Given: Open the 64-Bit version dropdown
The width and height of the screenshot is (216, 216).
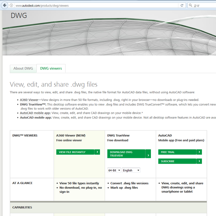Looking at the screenshot, I should pos(114,170).
